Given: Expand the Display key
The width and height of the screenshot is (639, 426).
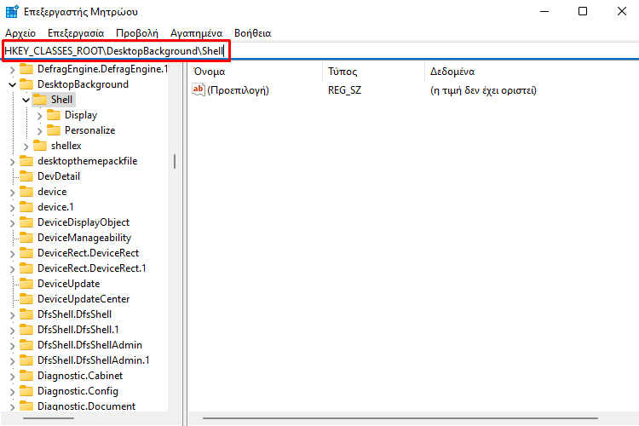Looking at the screenshot, I should [x=39, y=116].
